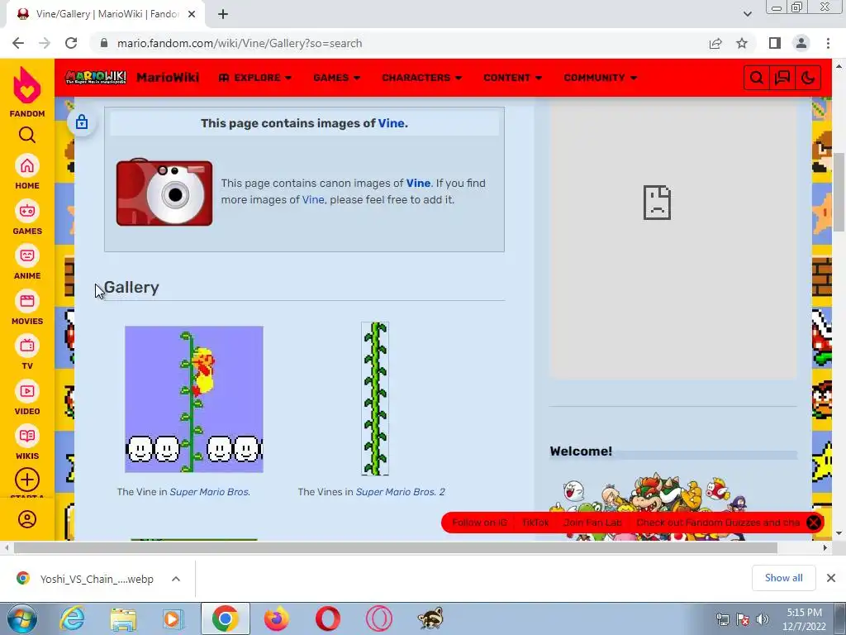Open the Movies section in sidebar
This screenshot has width=846, height=635.
[27, 301]
